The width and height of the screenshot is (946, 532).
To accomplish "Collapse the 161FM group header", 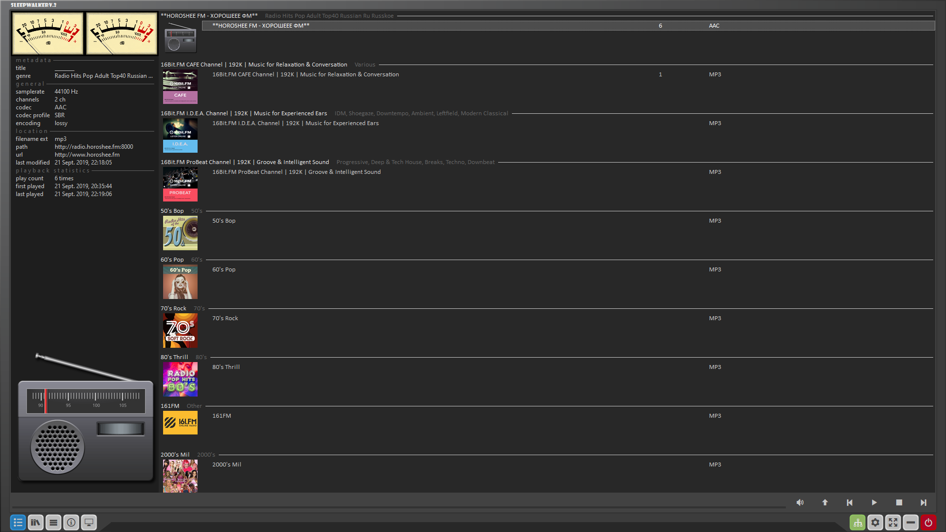I will (x=170, y=406).
